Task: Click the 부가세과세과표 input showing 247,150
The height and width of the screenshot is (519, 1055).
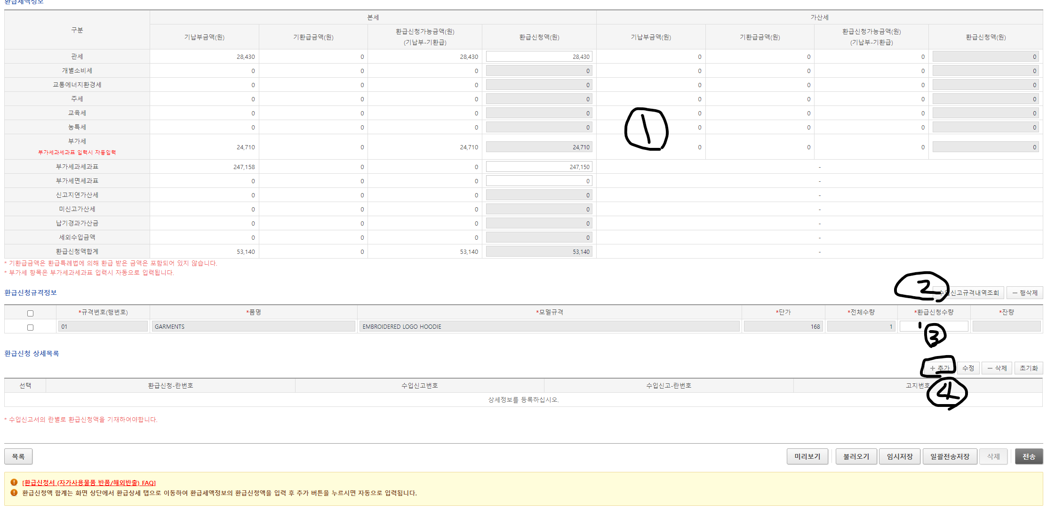Action: click(x=539, y=167)
